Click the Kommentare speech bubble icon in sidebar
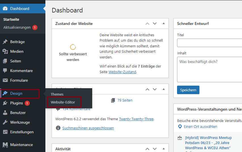This screenshot has width=242, height=152. [5, 71]
